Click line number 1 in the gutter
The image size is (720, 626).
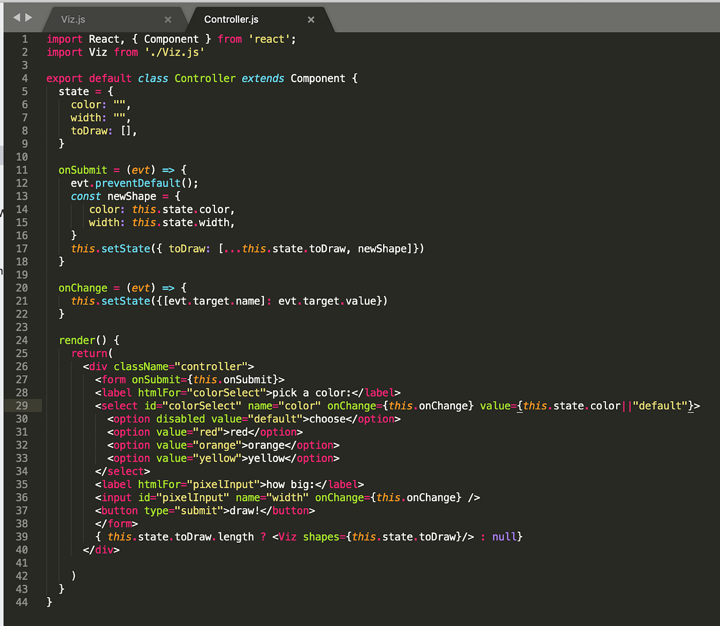point(25,39)
